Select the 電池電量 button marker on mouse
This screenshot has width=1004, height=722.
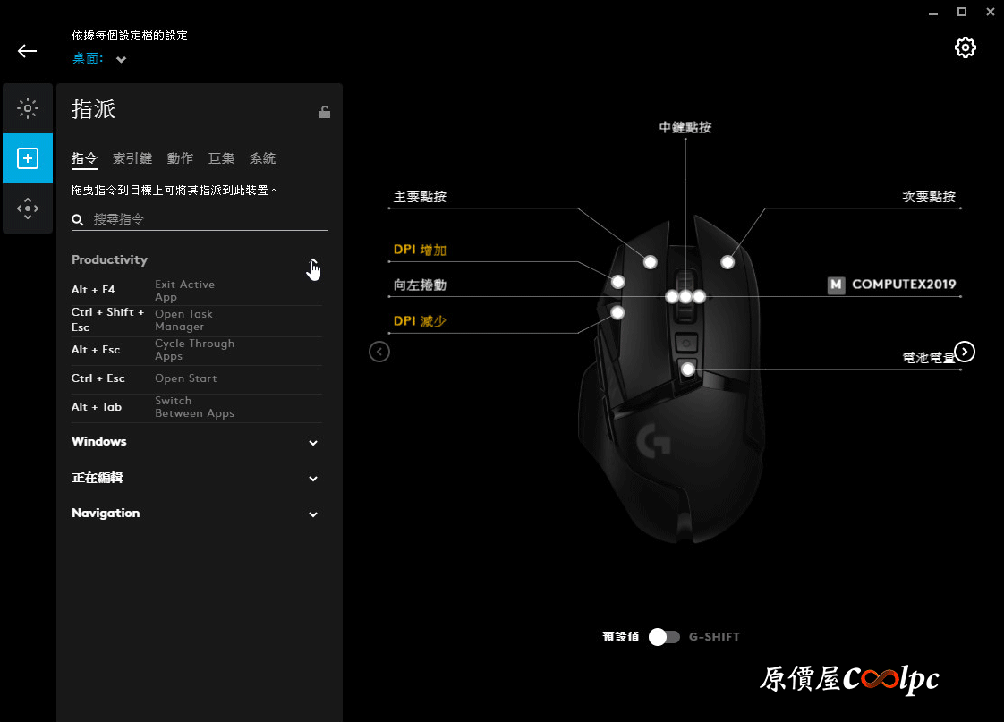click(x=688, y=369)
